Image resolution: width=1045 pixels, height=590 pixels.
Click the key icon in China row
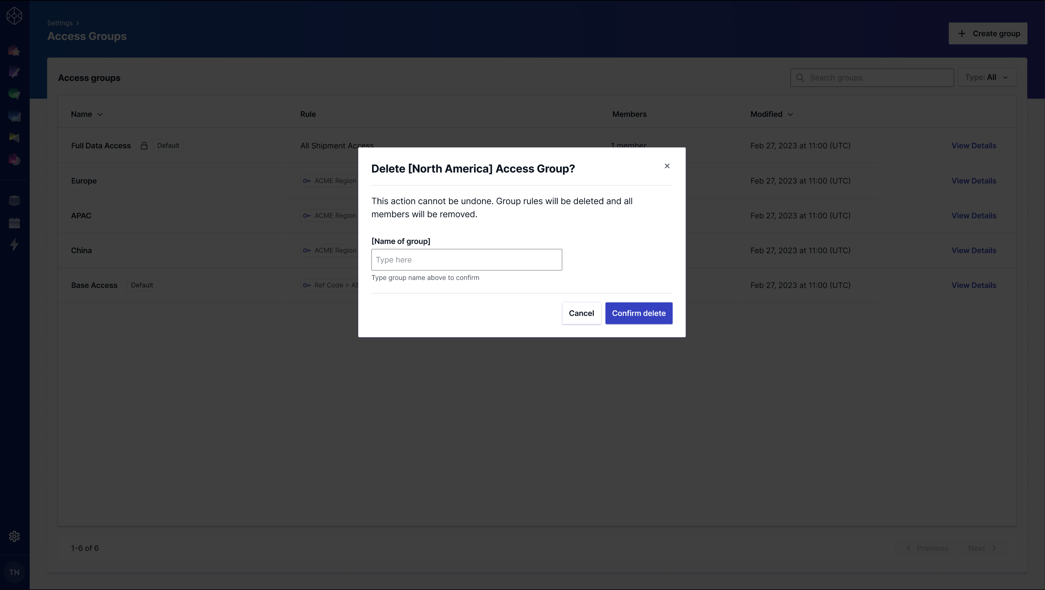coord(307,251)
